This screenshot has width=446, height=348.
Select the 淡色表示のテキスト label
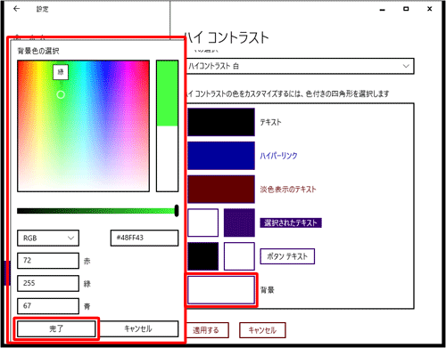click(288, 190)
